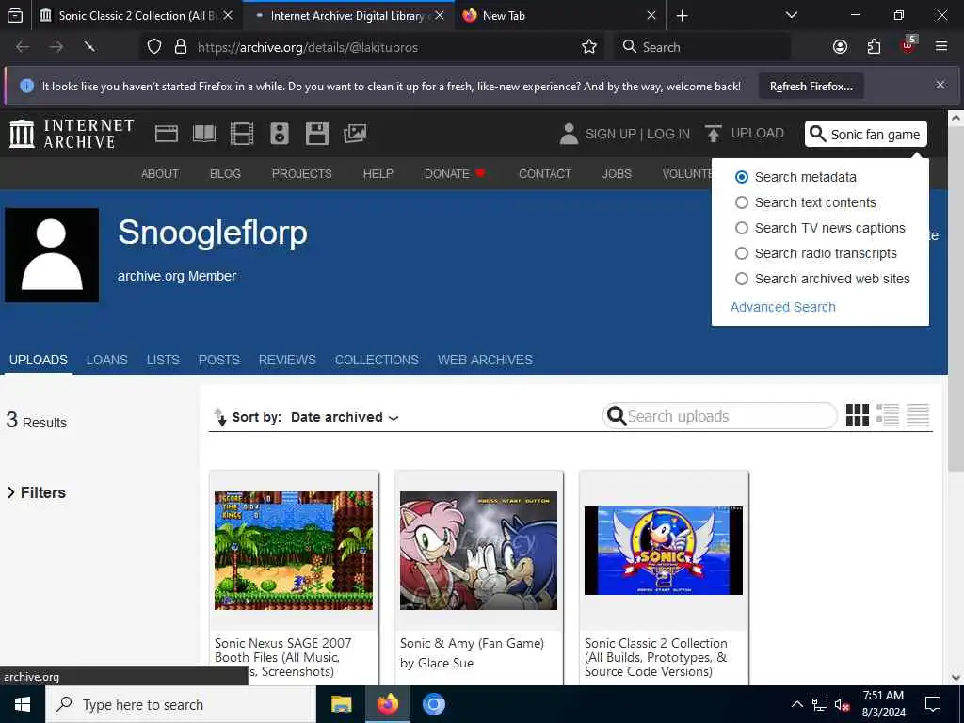Image resolution: width=964 pixels, height=723 pixels.
Task: Open the Images icon in the Archive nav
Action: point(355,134)
